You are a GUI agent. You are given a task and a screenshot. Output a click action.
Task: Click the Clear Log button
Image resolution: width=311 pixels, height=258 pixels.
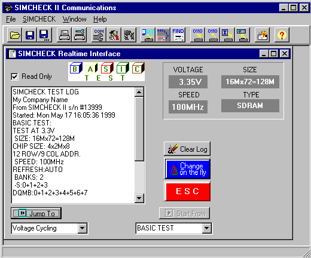[187, 149]
